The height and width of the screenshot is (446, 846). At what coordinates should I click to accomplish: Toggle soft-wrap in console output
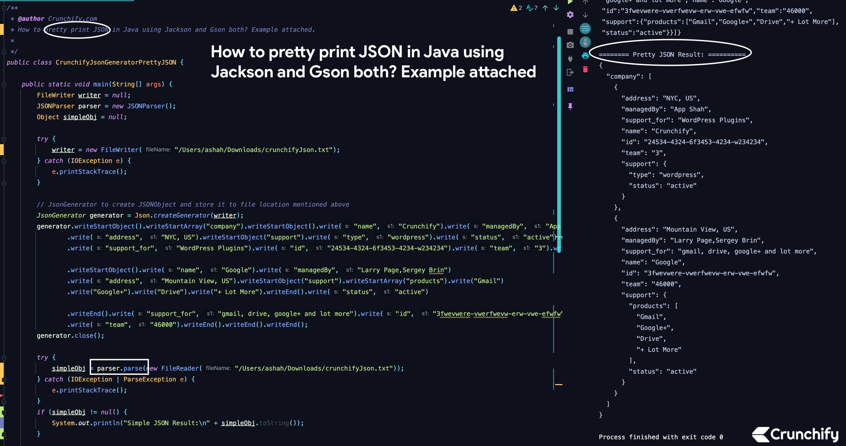pyautogui.click(x=585, y=29)
